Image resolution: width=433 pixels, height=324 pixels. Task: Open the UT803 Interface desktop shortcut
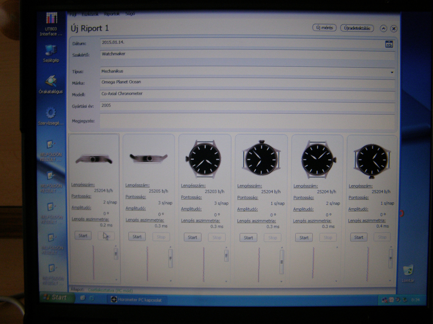(x=51, y=24)
